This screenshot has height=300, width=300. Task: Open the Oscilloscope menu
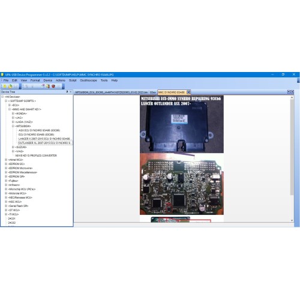click(88, 80)
